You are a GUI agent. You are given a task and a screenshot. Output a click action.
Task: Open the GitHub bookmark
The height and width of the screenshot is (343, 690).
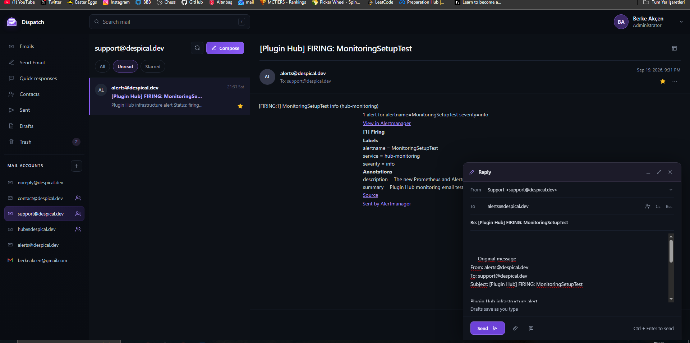[192, 2]
